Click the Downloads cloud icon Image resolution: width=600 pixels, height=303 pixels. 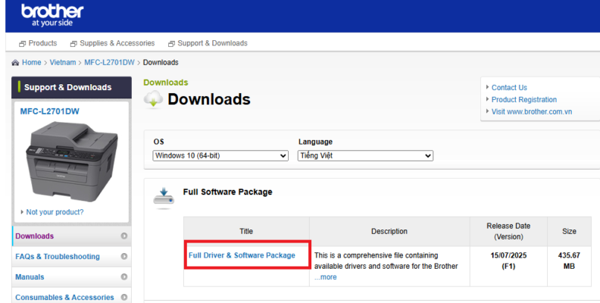(153, 99)
